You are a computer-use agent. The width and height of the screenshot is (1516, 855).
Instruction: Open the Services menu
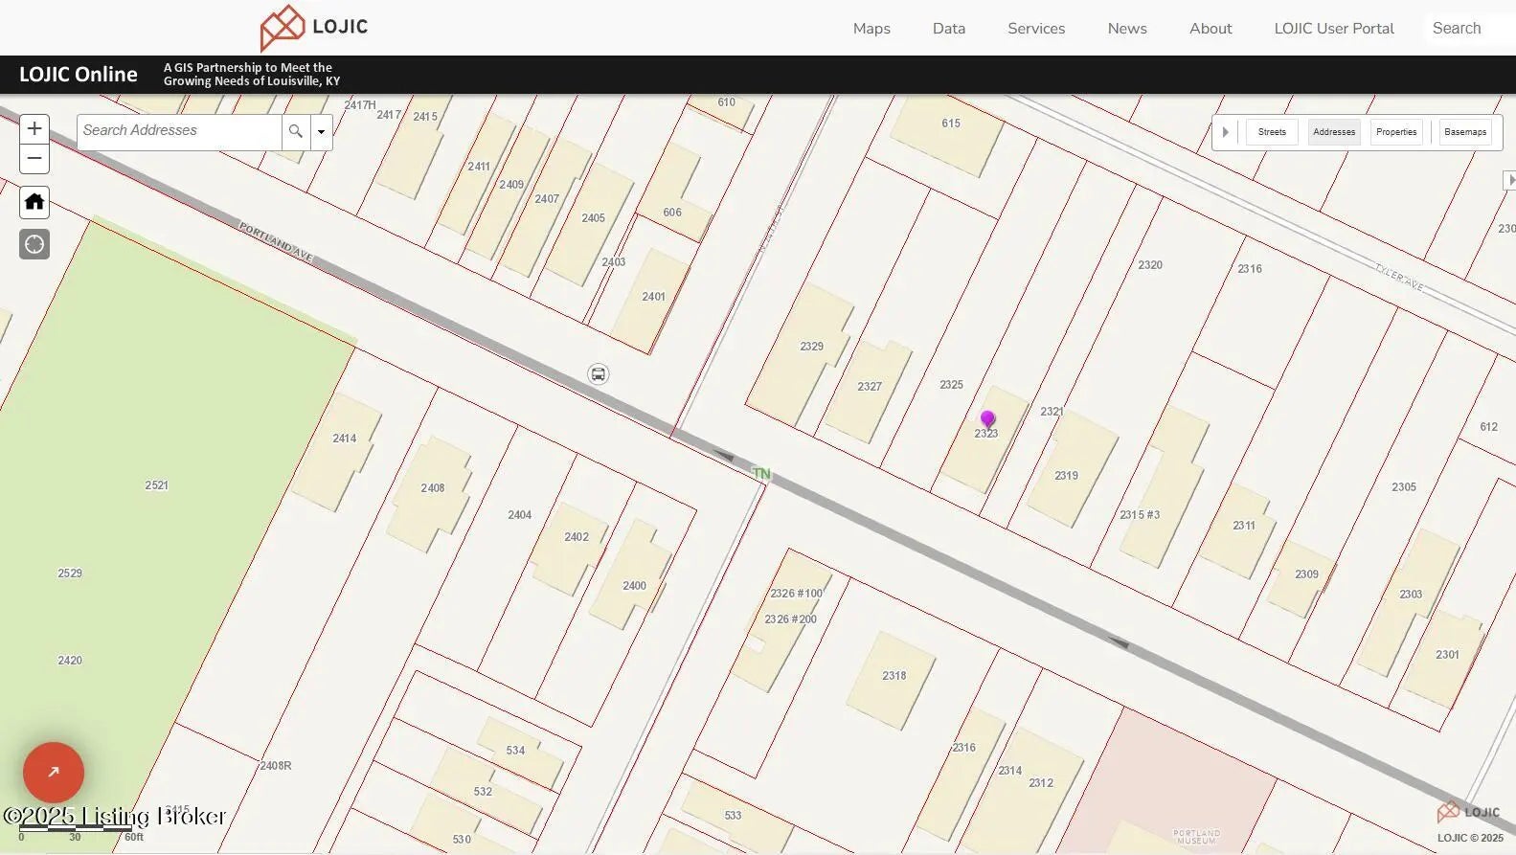click(x=1036, y=29)
